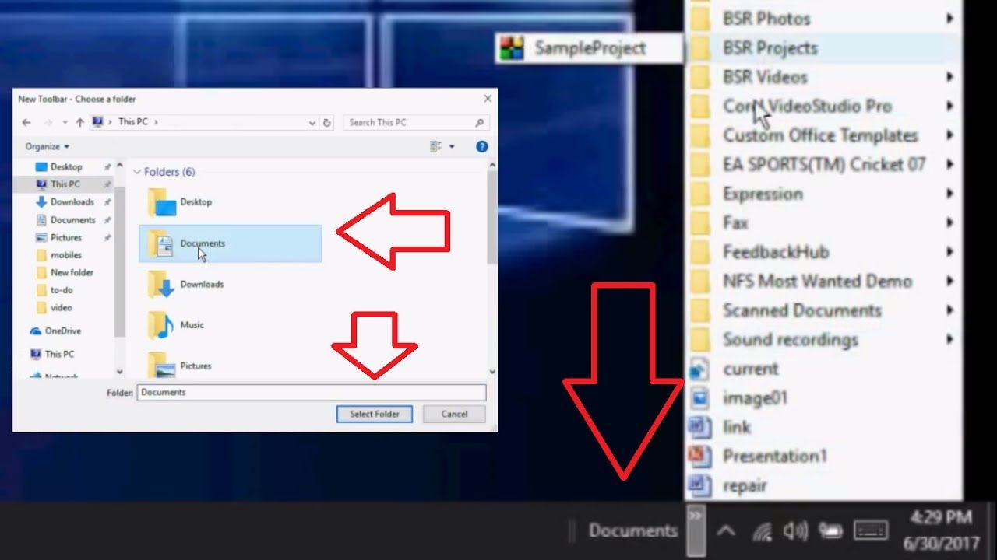Screen dimensions: 997x560
Task: Select the Downloads folder in Folders list
Action: 186,285
